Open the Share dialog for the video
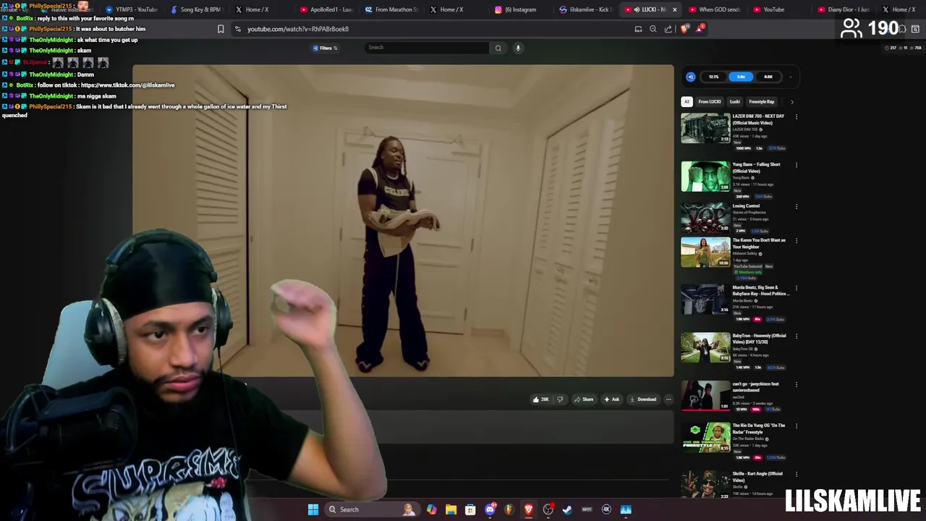The height and width of the screenshot is (521, 926). (x=584, y=399)
